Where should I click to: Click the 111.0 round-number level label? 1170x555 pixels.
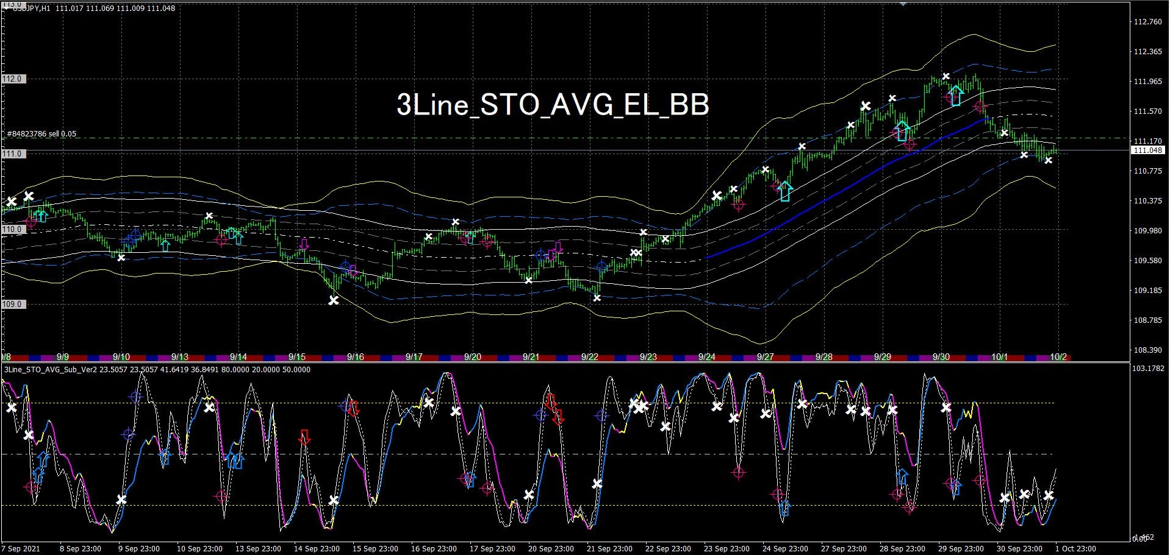[13, 154]
